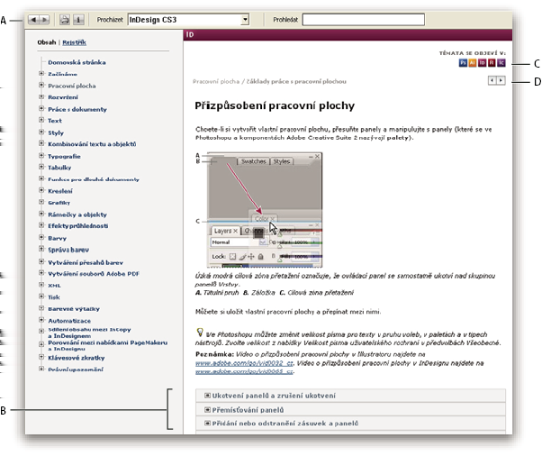
Task: Switch to the Obsah tab
Action: coord(47,42)
